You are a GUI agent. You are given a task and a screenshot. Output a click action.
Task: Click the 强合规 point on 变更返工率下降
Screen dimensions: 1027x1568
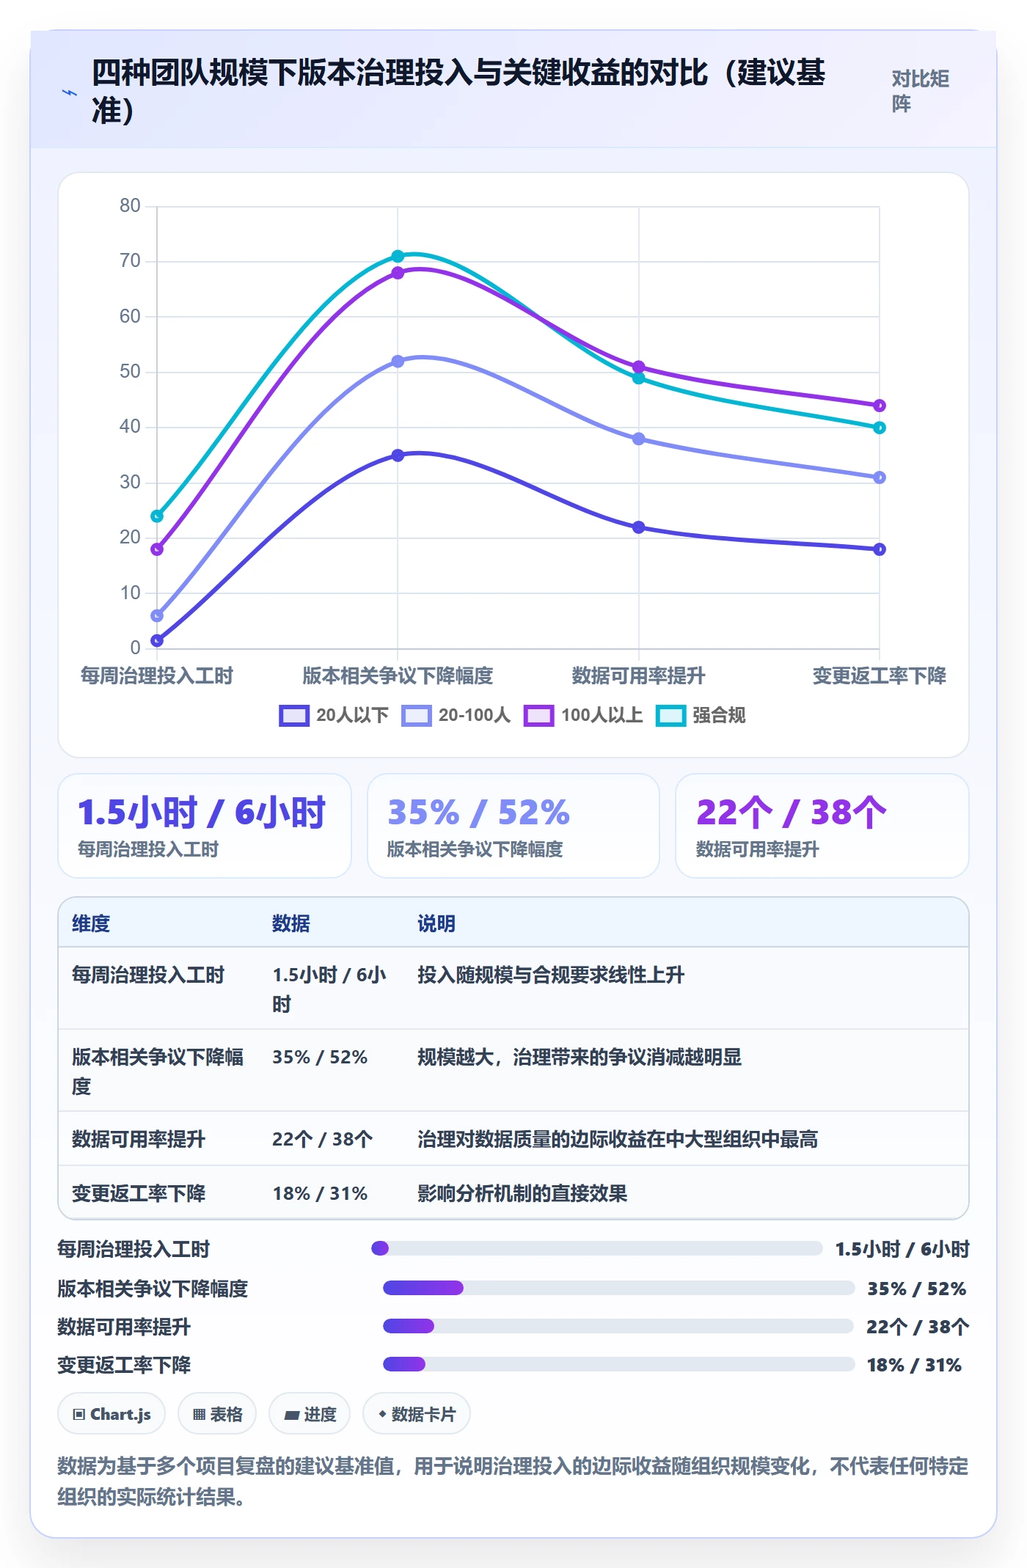click(880, 428)
